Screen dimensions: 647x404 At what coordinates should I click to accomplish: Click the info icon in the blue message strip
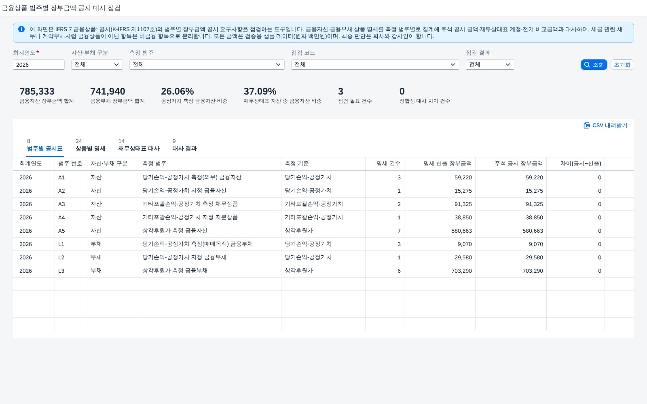pyautogui.click(x=21, y=29)
